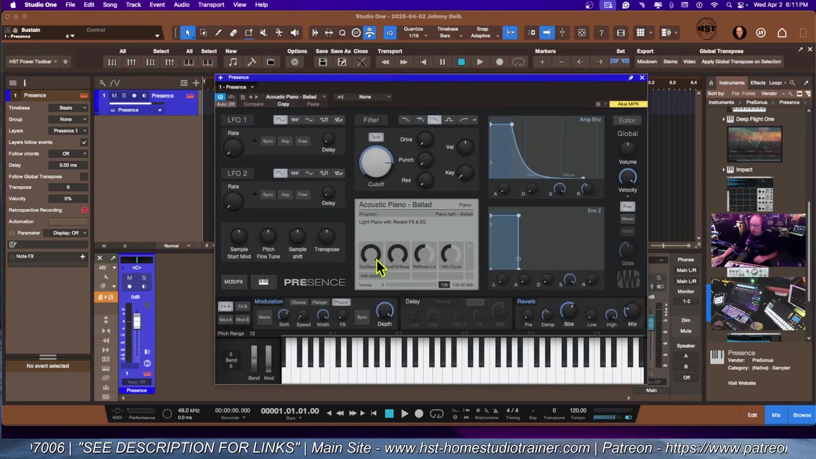Click the Stems export button
This screenshot has width=816, height=459.
pyautogui.click(x=670, y=62)
